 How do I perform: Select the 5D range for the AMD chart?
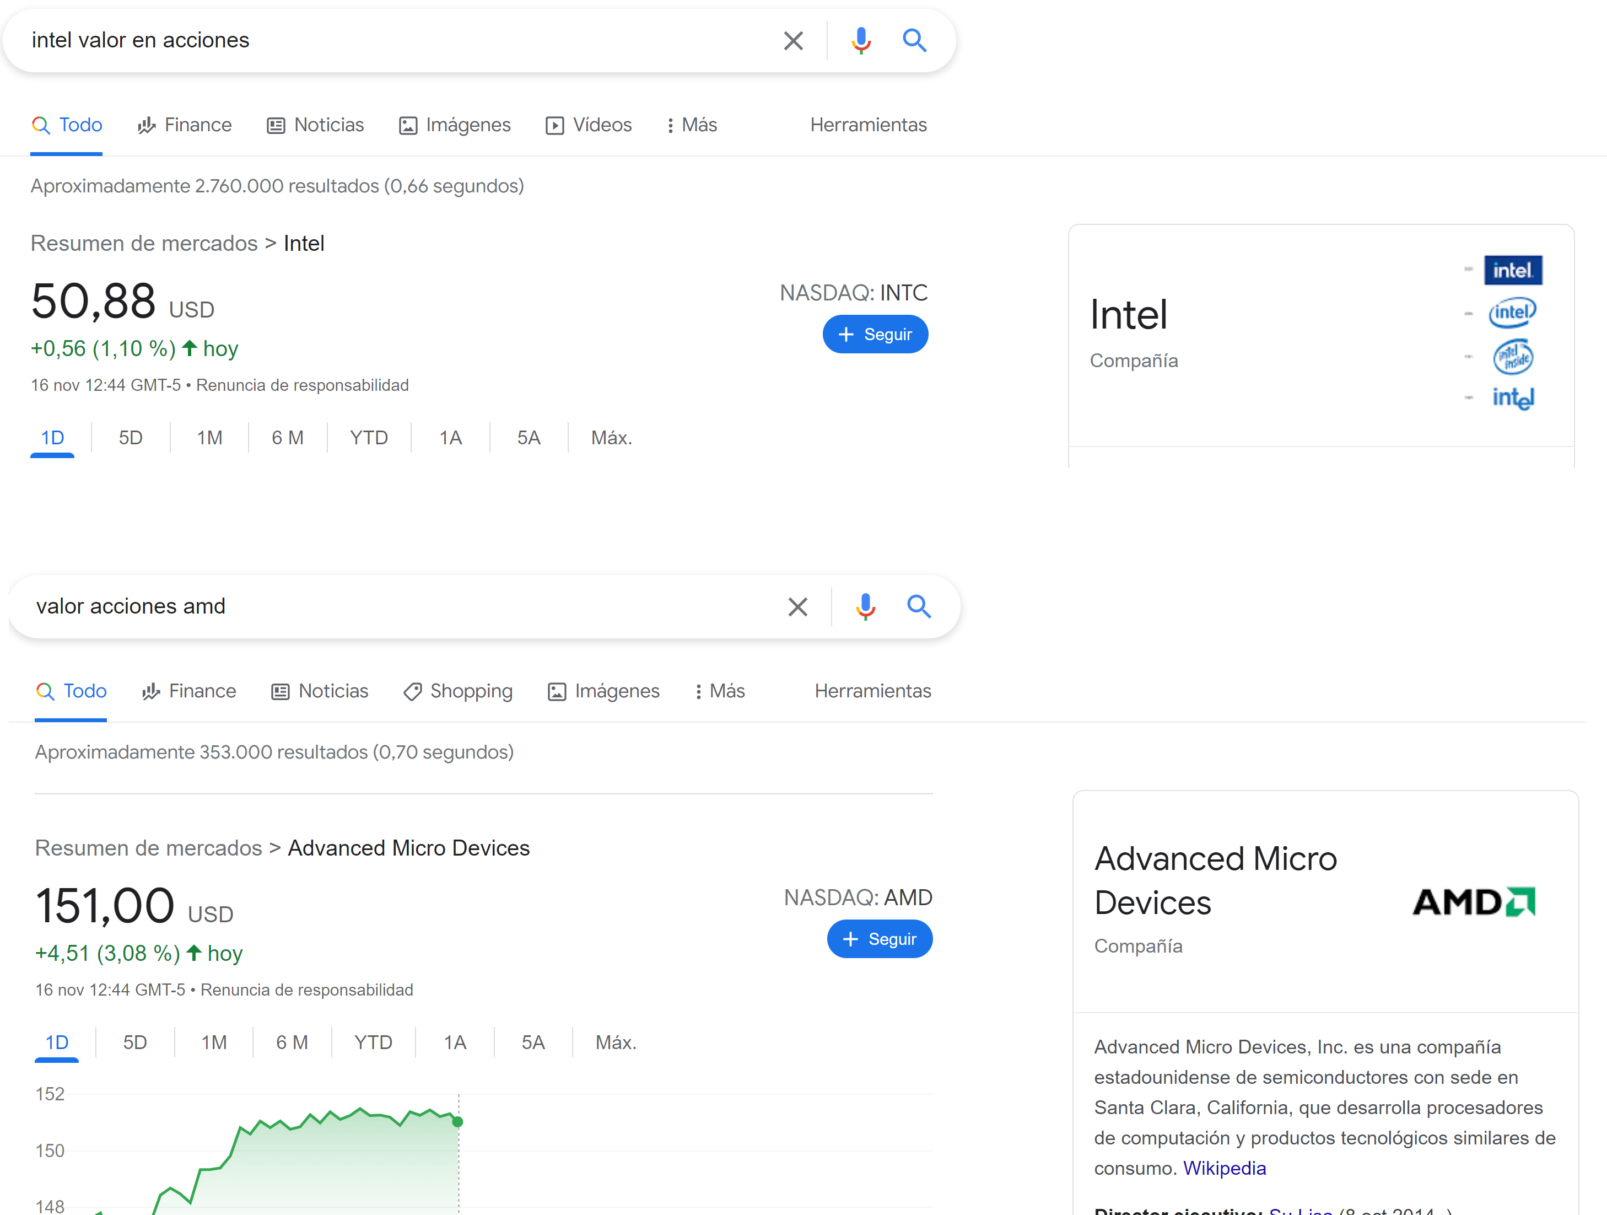(135, 1043)
